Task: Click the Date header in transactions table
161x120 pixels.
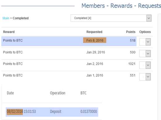Action: point(10,93)
